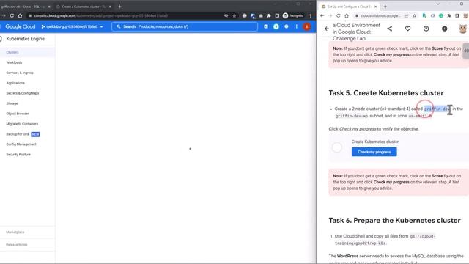Open lab help question mark icon
The image size is (469, 264).
point(426,29)
